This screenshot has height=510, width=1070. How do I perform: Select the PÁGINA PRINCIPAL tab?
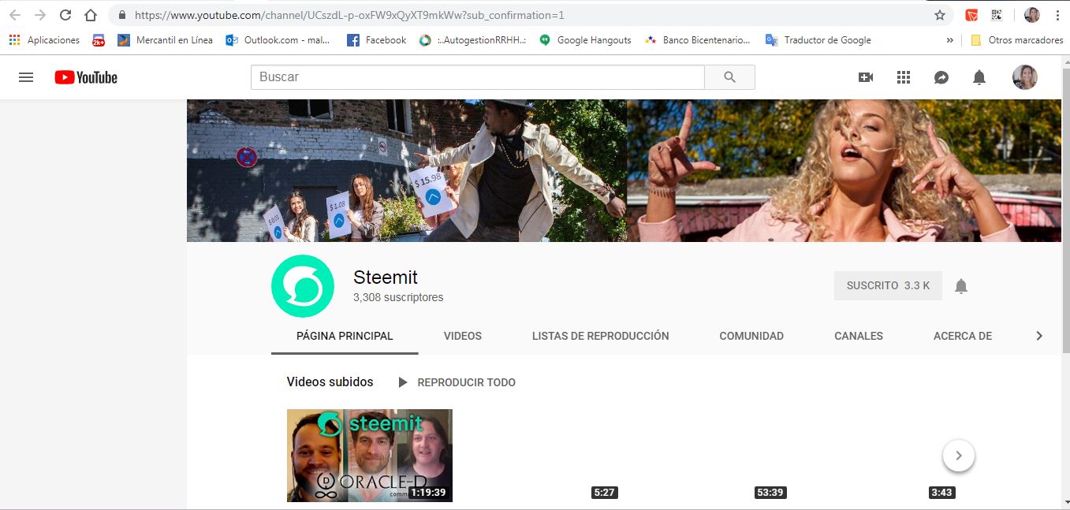345,336
